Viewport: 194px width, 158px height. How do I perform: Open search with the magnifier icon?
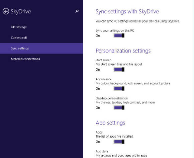tap(77, 11)
